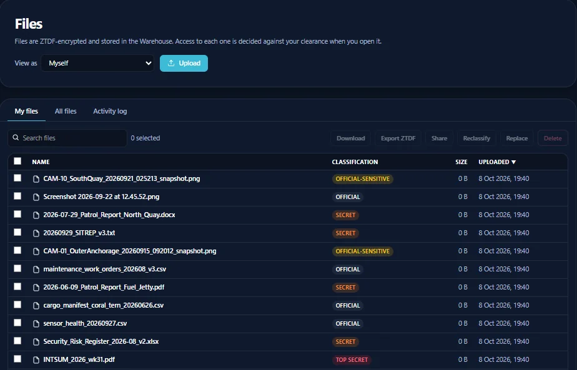Tick the checkbox for 20260929_SITREP_v3.txt
Viewport: 577px width, 370px height.
pyautogui.click(x=17, y=232)
